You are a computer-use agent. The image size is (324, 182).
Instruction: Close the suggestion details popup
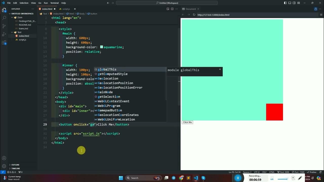pyautogui.click(x=220, y=69)
